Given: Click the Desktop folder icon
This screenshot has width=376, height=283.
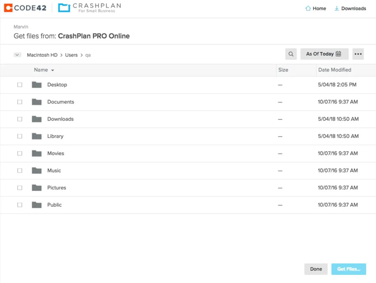Looking at the screenshot, I should [37, 85].
